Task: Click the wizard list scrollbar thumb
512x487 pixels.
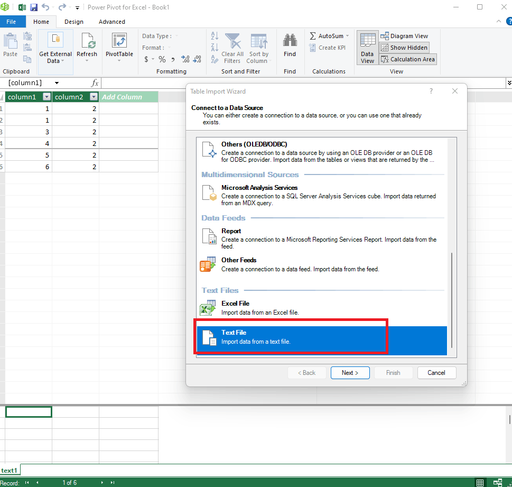Action: click(x=452, y=300)
